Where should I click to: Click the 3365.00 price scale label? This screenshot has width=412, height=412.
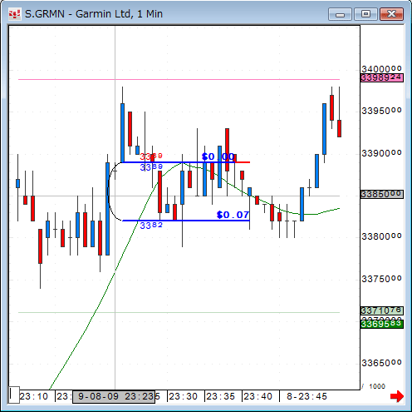[381, 363]
